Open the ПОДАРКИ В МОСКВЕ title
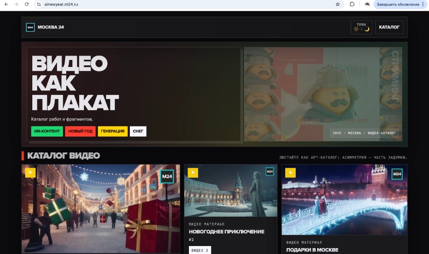The width and height of the screenshot is (429, 254). coord(312,250)
